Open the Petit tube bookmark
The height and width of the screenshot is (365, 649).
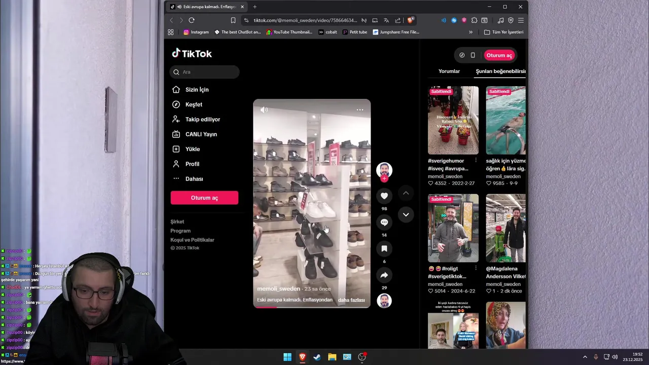354,32
